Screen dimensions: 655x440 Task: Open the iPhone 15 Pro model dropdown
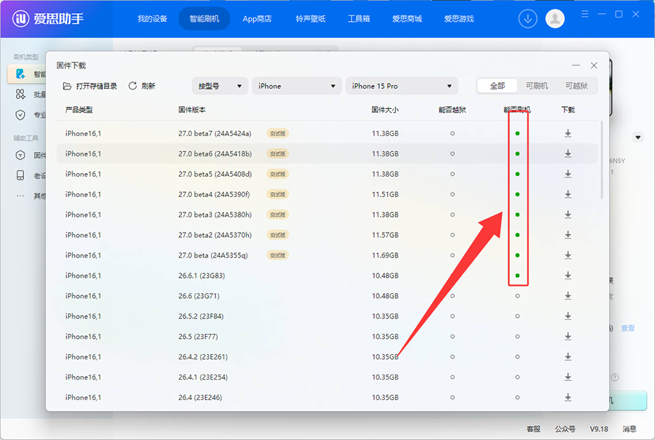402,86
